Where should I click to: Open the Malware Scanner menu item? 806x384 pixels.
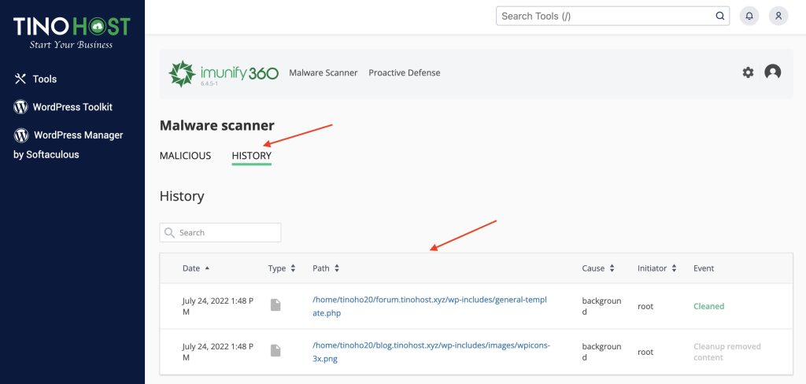click(324, 73)
